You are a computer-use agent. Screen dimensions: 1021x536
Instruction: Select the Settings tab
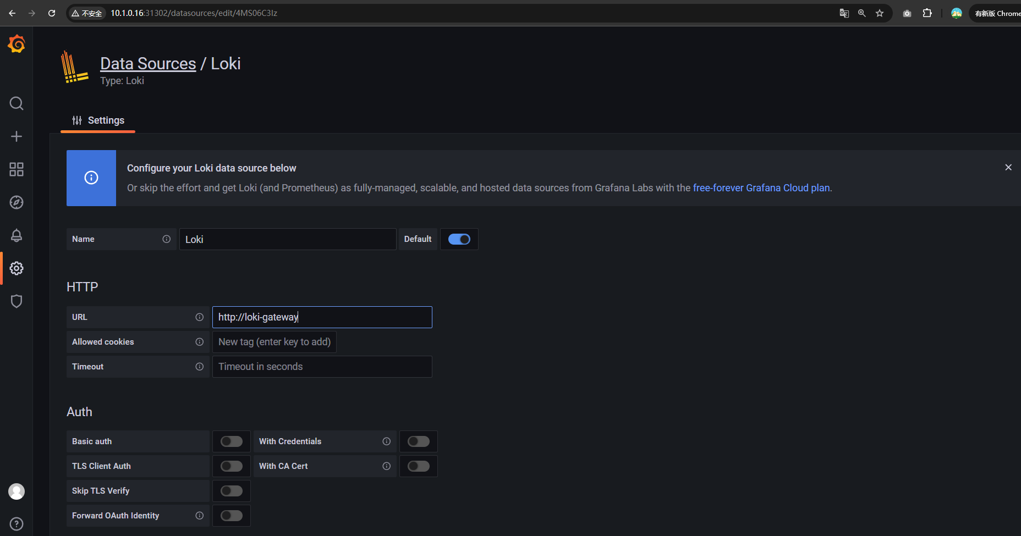98,120
